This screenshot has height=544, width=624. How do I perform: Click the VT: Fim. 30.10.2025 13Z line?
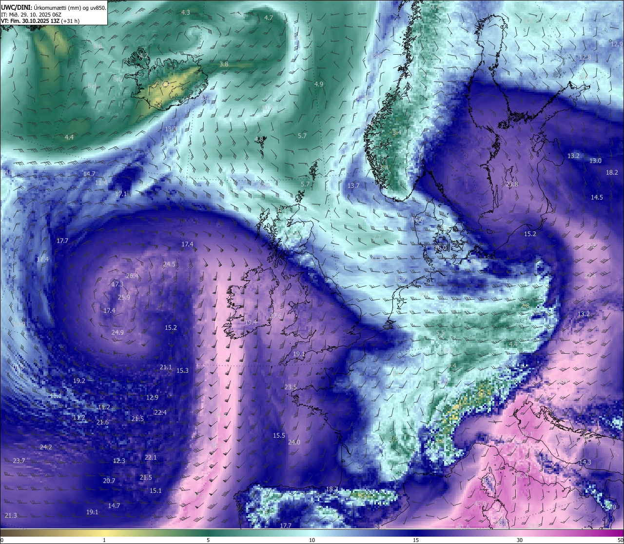coord(40,21)
